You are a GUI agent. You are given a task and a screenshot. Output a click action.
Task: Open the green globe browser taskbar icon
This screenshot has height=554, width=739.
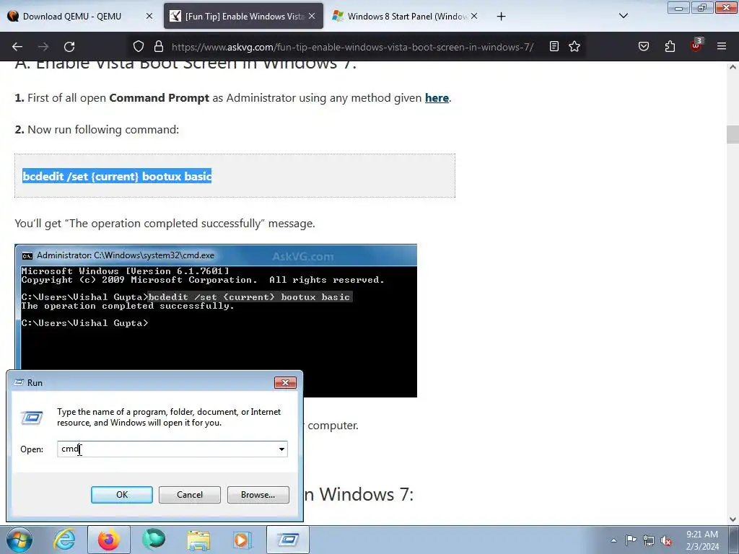[x=154, y=540]
